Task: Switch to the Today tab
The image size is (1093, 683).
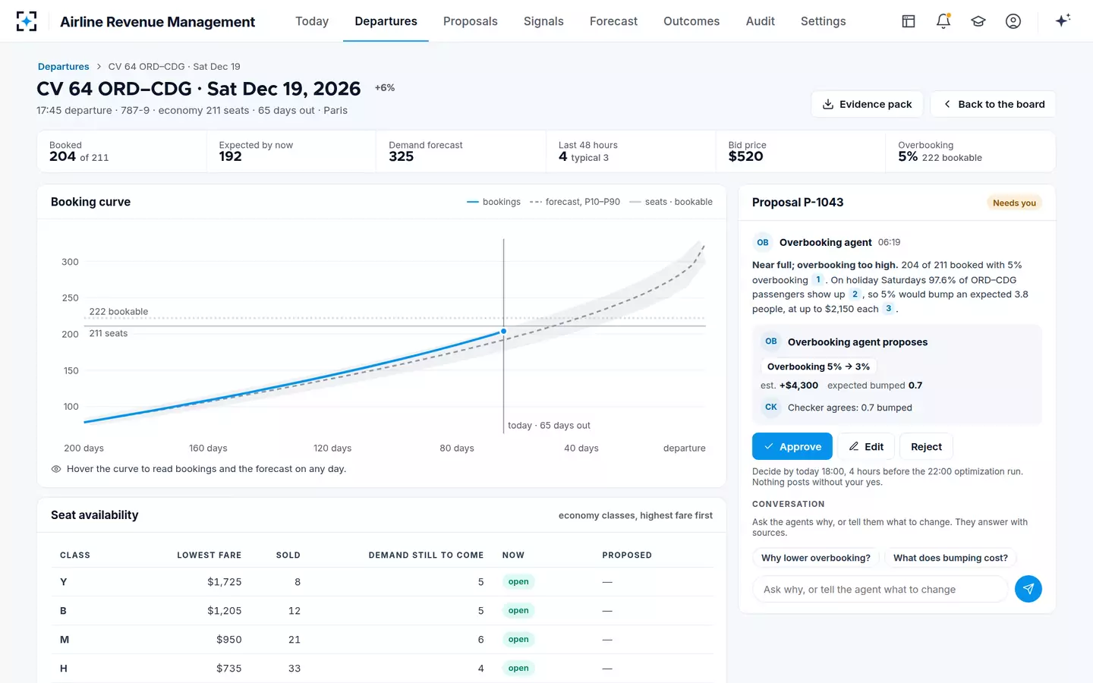Action: click(312, 21)
